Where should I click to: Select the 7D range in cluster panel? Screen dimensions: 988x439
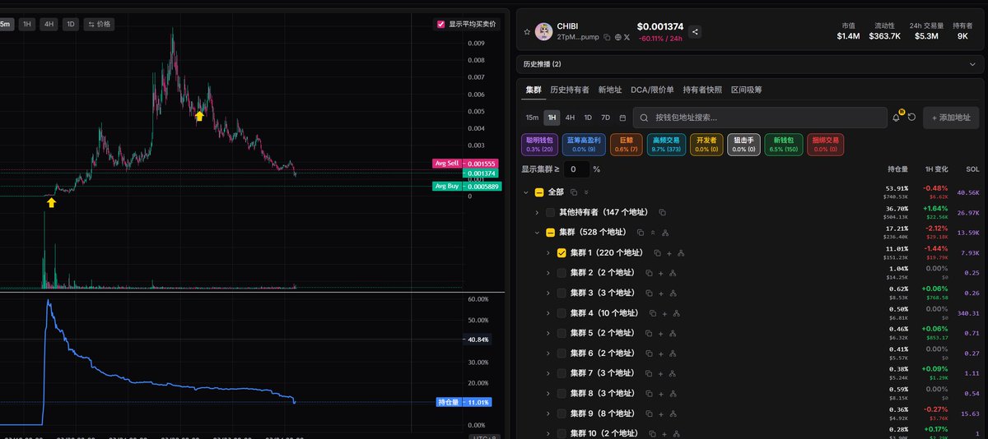tap(605, 118)
